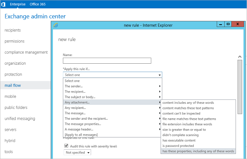The width and height of the screenshot is (247, 159).
Task: Expand 'The sender...' submenu
Action: 112,86
